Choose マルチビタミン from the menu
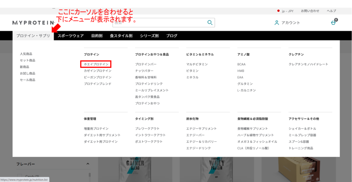 (197, 64)
